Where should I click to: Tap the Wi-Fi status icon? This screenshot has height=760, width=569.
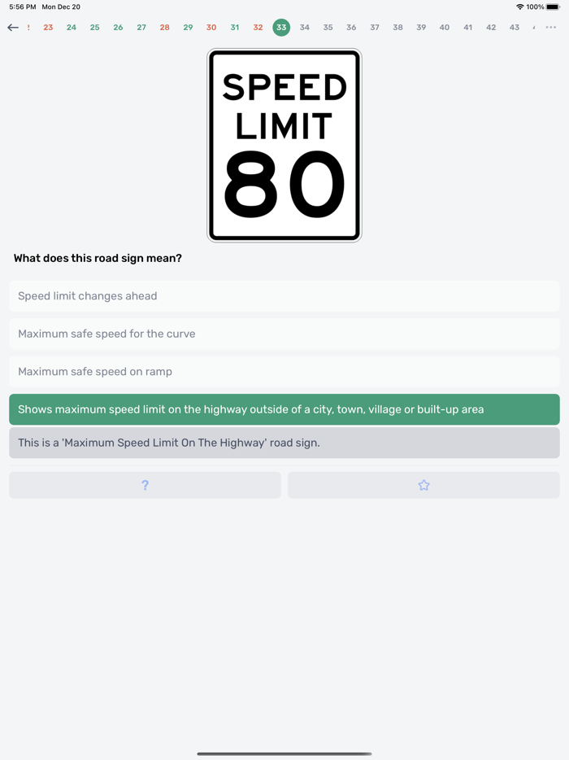[519, 7]
